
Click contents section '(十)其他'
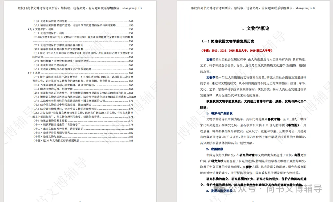point(80,73)
